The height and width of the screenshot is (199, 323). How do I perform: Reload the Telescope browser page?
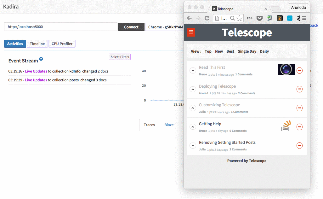[207, 18]
